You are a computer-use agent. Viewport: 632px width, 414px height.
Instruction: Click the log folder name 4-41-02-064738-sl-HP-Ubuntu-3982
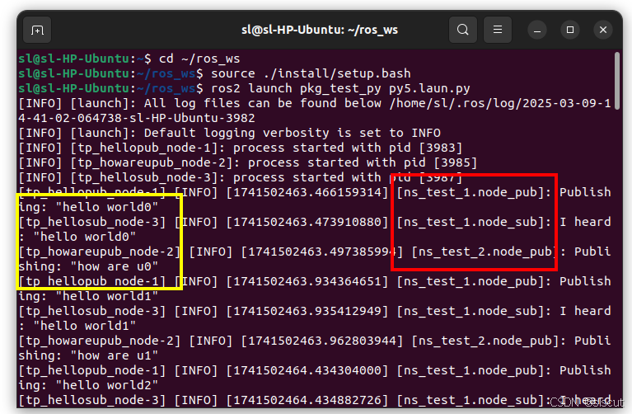pos(137,118)
